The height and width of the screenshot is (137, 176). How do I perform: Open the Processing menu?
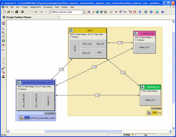pos(48,7)
